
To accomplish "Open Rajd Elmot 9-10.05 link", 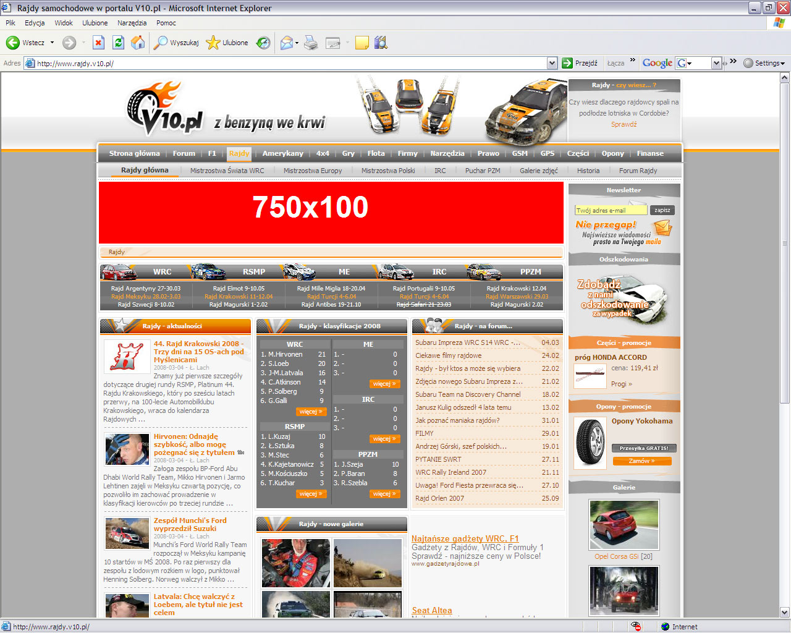I will [239, 289].
